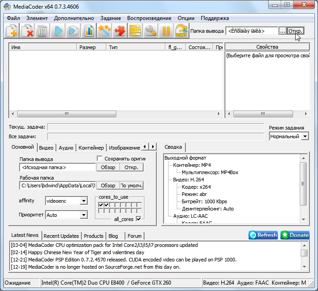
Task: Click the file list horizontal scrollbar thumb
Action: click(x=67, y=114)
